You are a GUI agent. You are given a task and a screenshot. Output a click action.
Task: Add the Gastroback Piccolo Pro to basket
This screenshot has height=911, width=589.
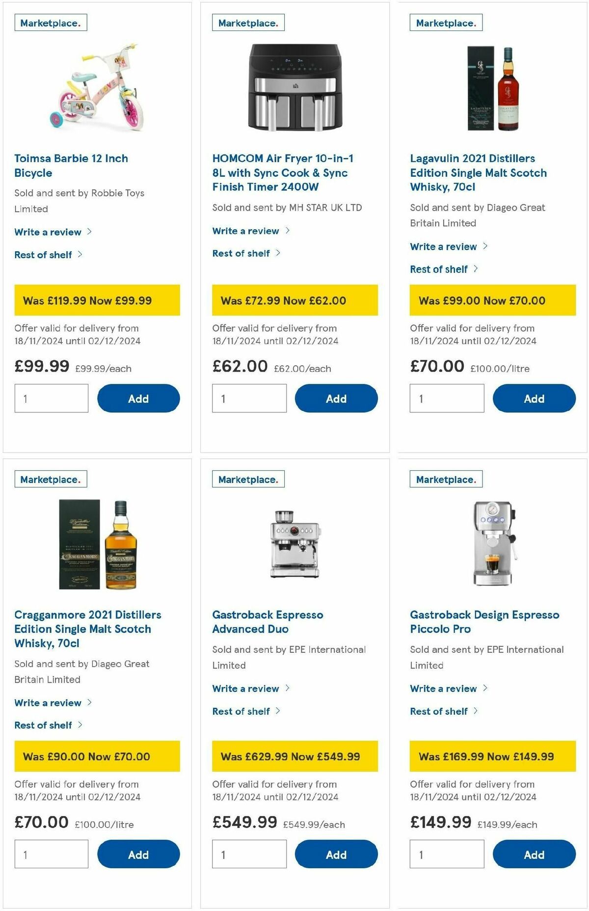pyautogui.click(x=534, y=854)
